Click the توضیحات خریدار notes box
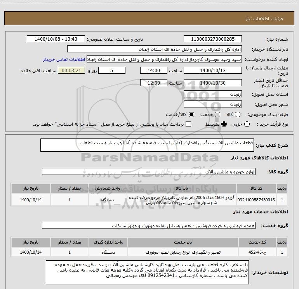This screenshot has width=299, height=289. point(148,272)
